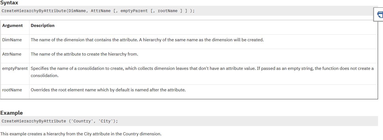Select the rootName argument cell
383x140 pixels.
[x=12, y=90]
